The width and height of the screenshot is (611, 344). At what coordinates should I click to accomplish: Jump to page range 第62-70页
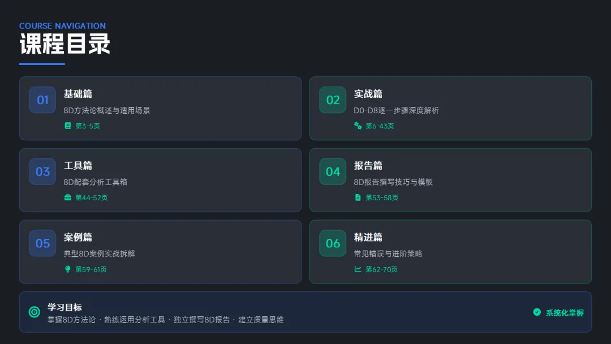coord(381,269)
